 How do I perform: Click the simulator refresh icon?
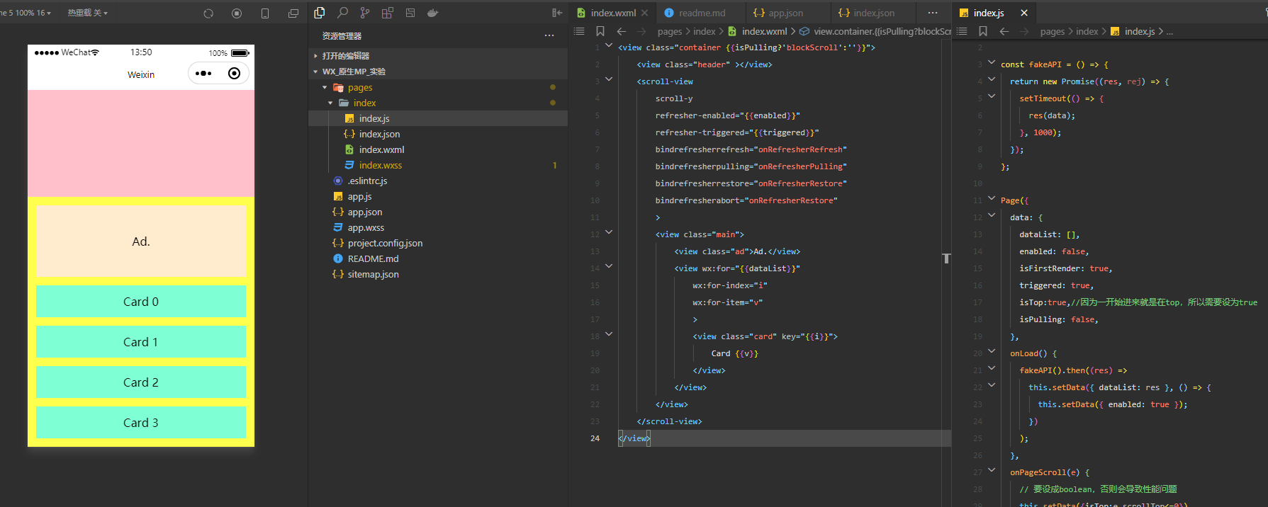point(208,13)
